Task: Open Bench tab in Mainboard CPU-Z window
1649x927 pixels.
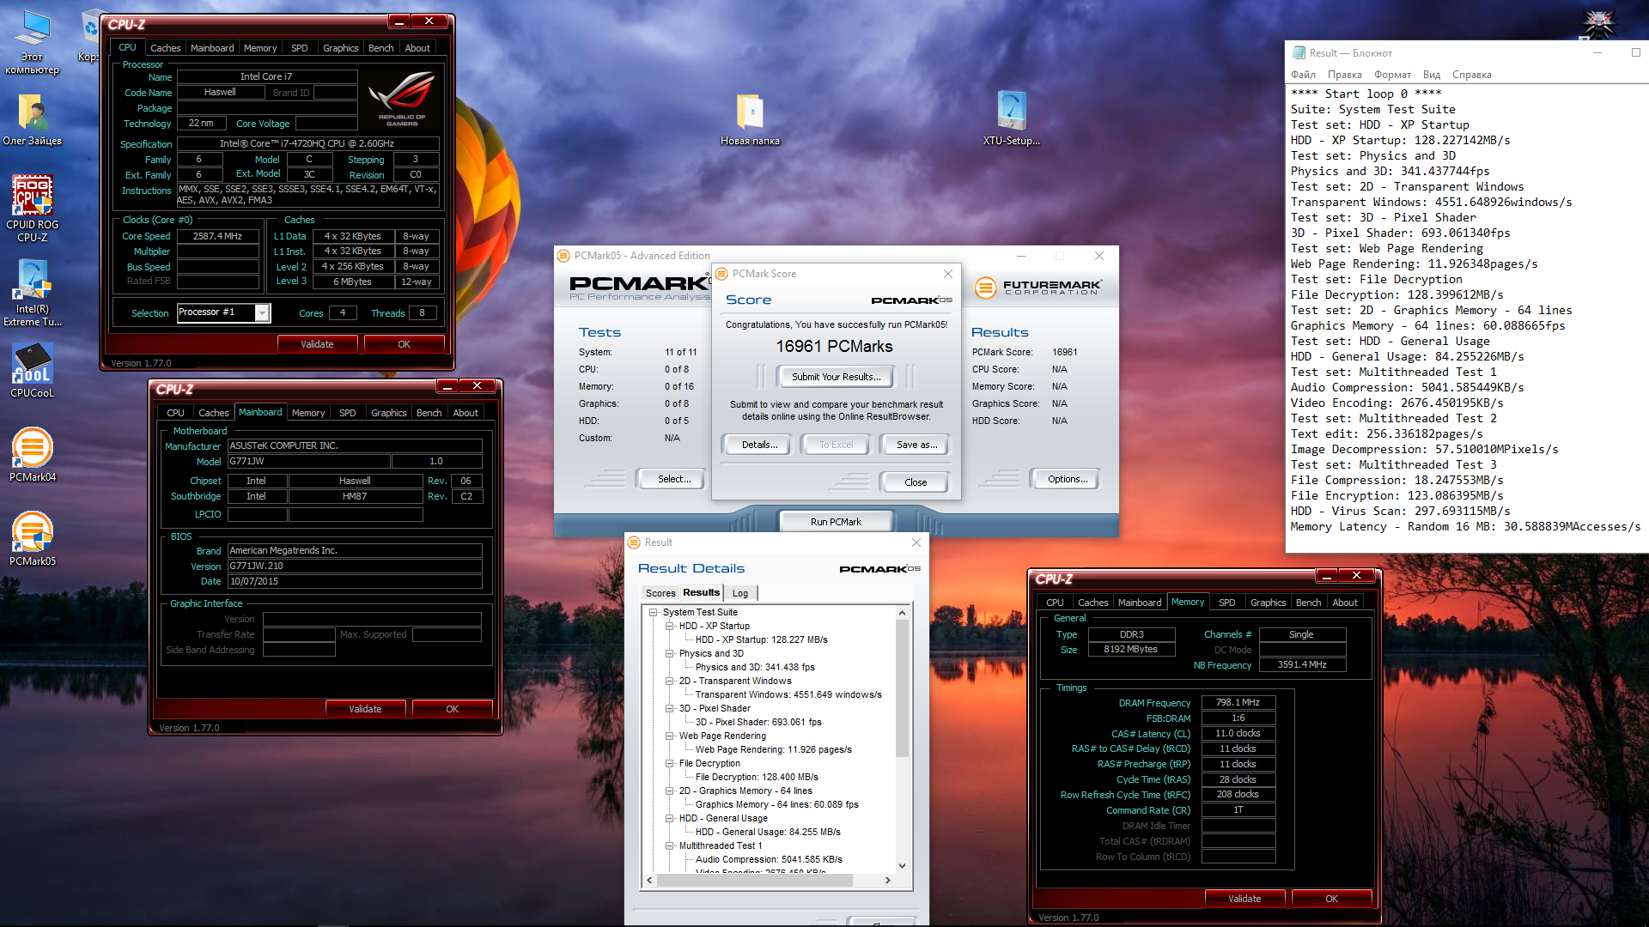Action: click(x=429, y=413)
